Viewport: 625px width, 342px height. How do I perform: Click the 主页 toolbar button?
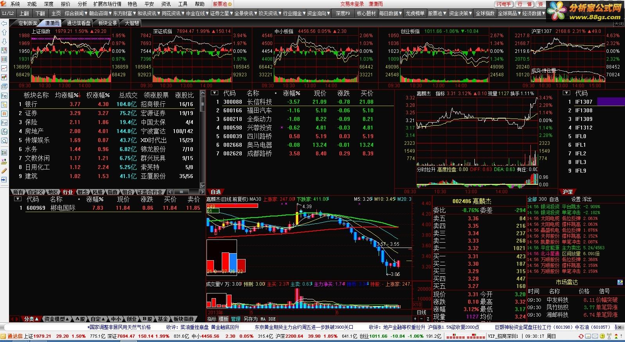pyautogui.click(x=56, y=13)
